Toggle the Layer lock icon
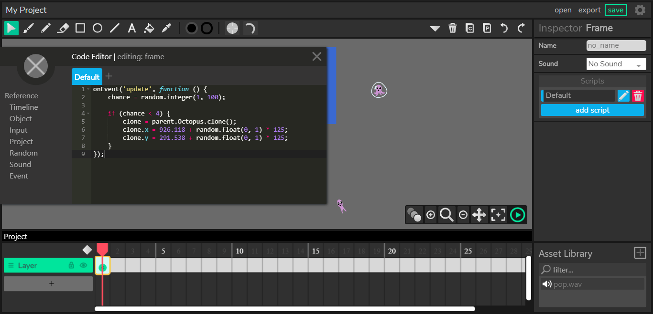653x314 pixels. (x=71, y=265)
